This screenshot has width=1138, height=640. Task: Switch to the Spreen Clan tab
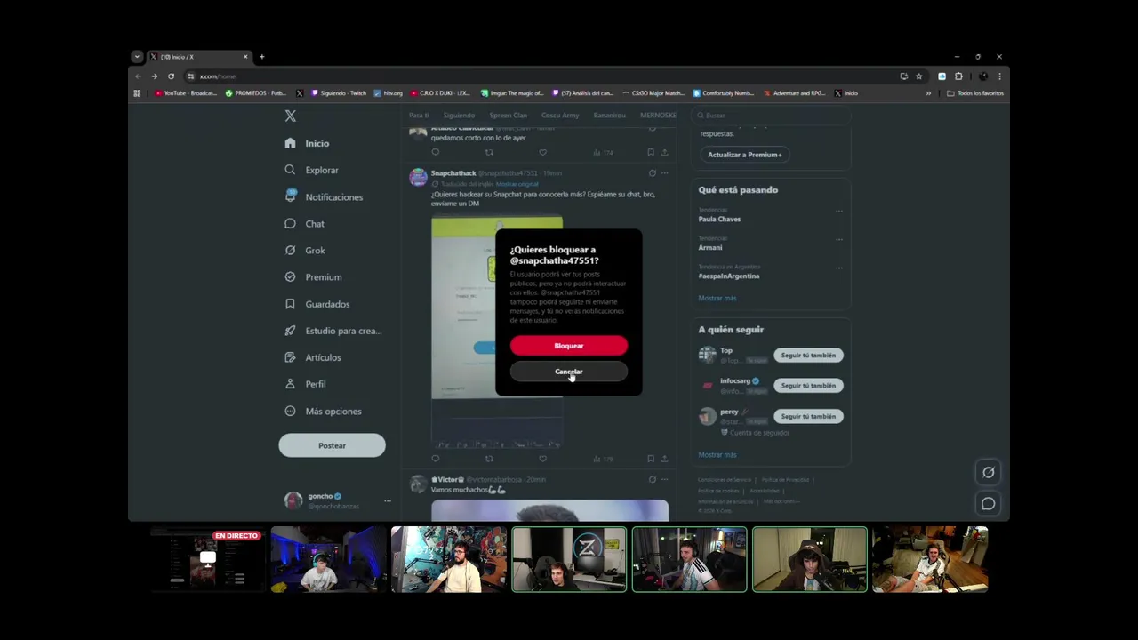(508, 116)
